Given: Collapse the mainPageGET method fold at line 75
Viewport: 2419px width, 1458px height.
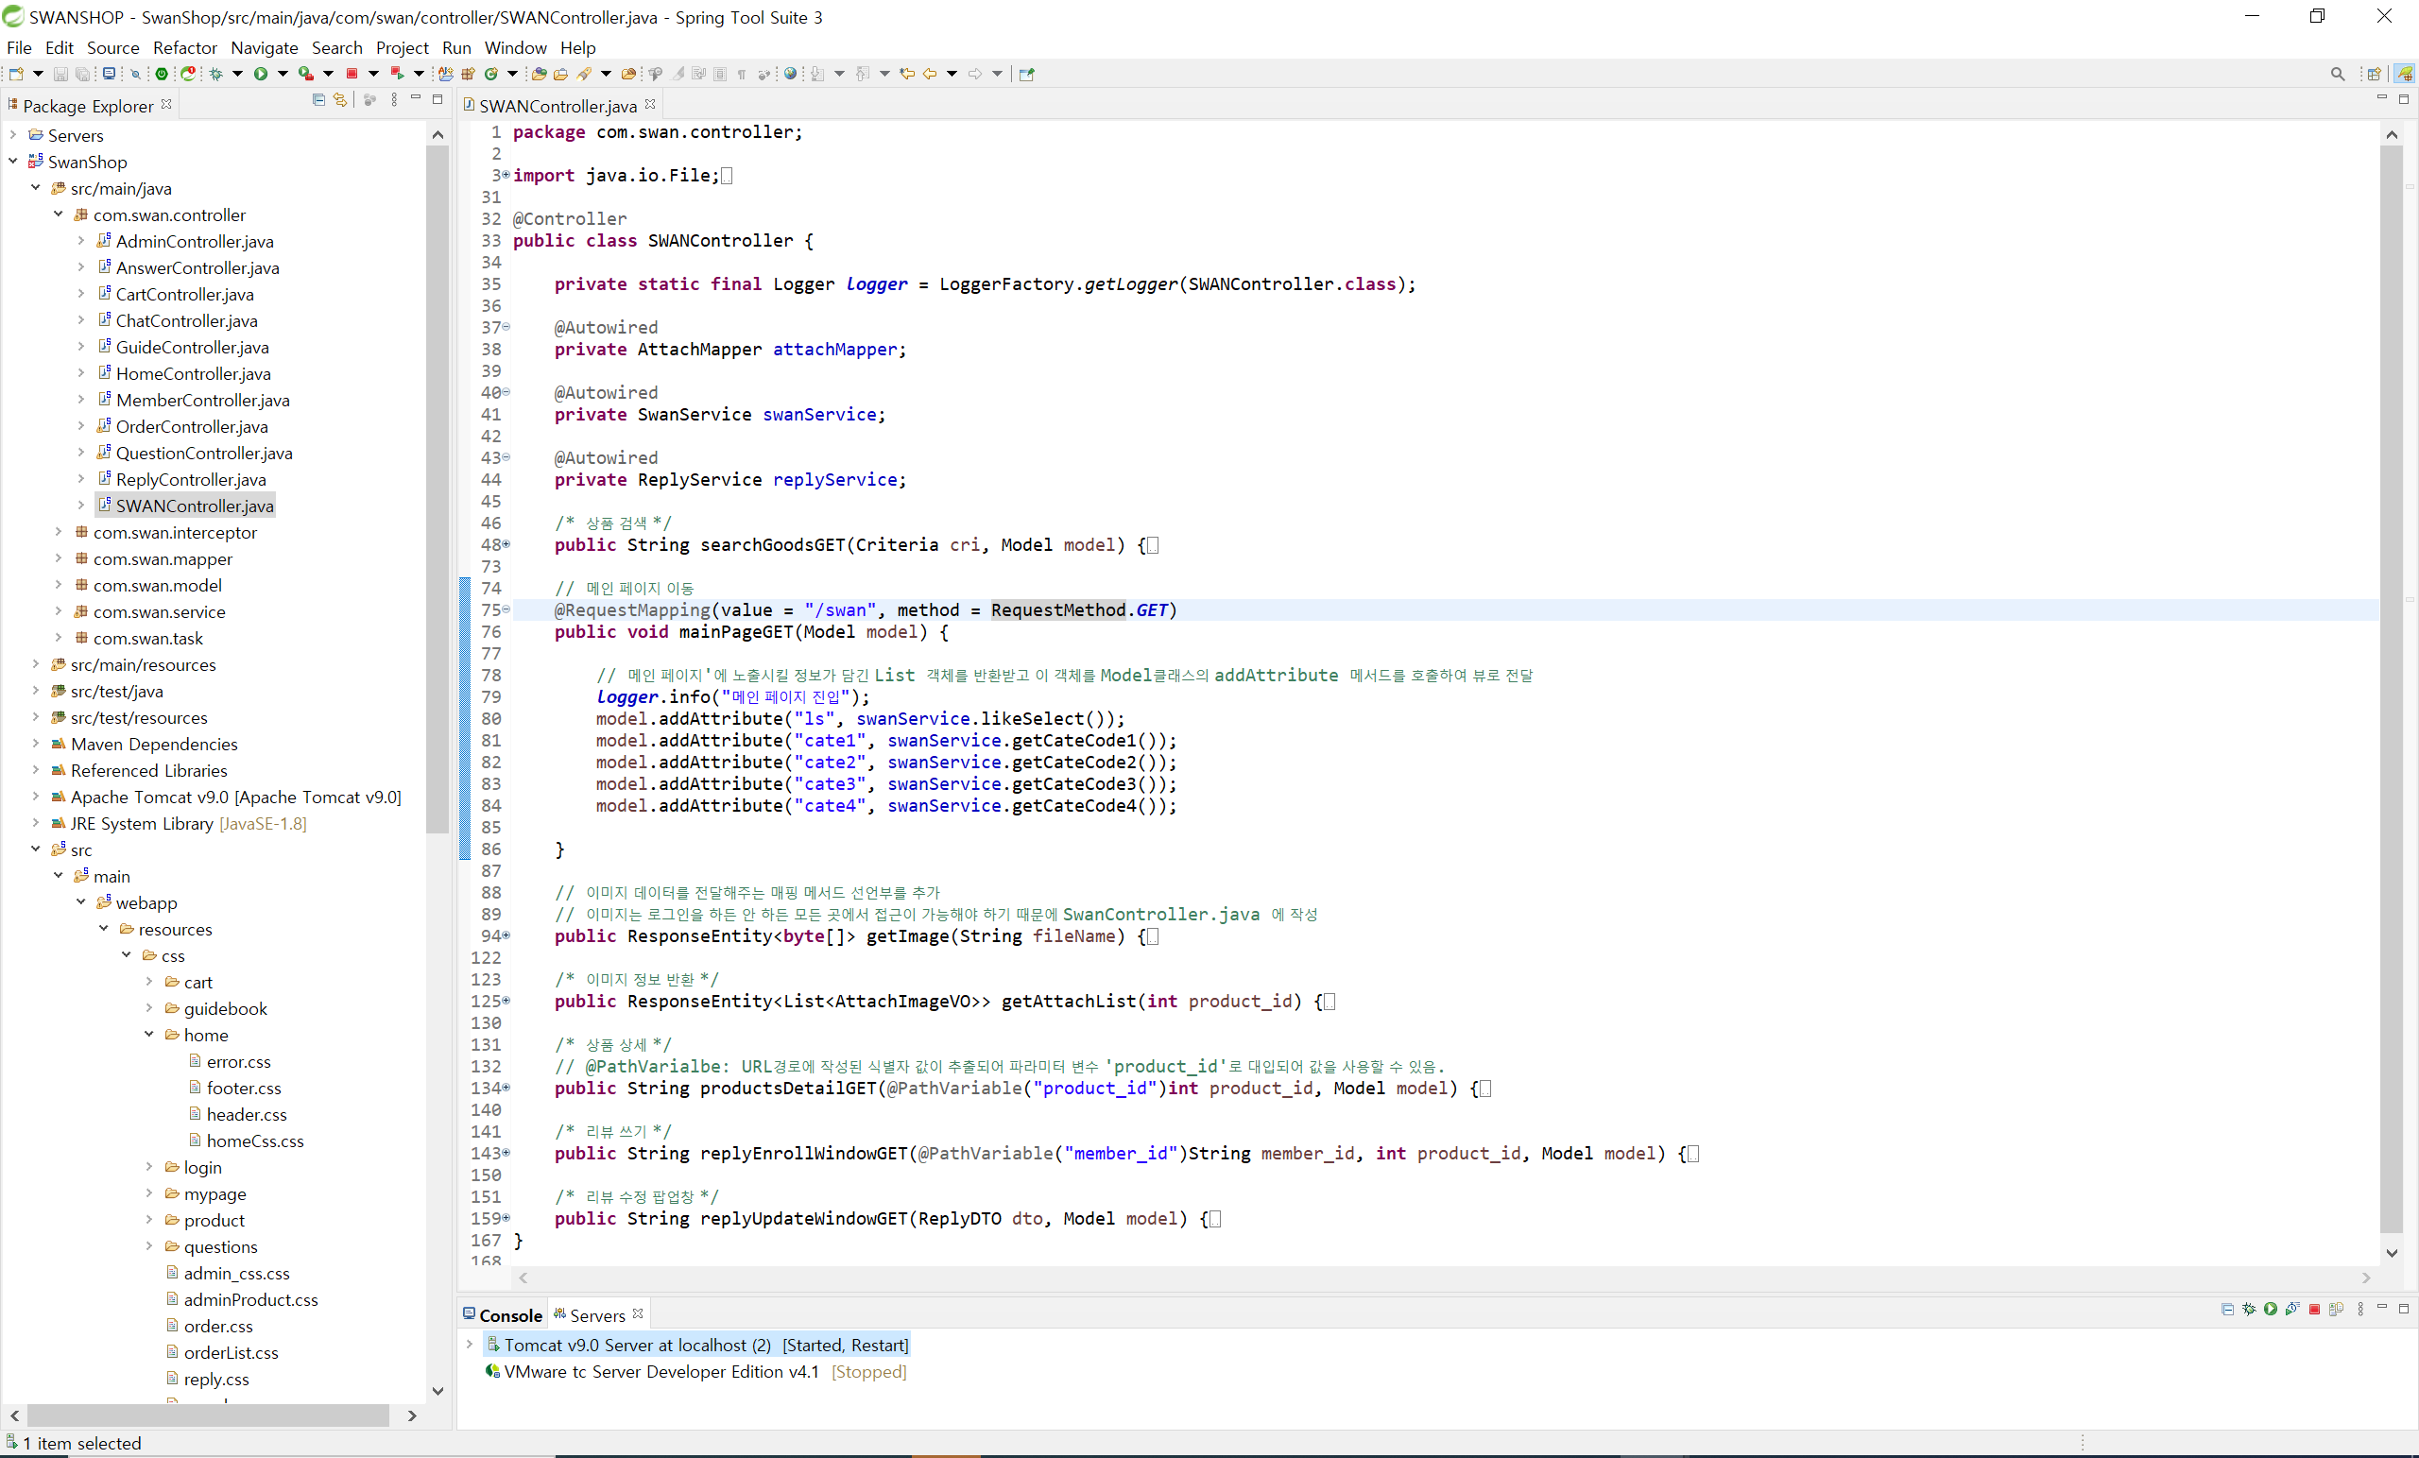Looking at the screenshot, I should click(x=506, y=609).
